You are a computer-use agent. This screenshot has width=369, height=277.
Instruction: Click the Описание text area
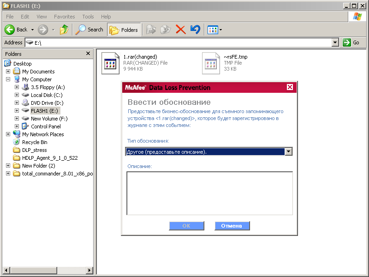coord(210,193)
